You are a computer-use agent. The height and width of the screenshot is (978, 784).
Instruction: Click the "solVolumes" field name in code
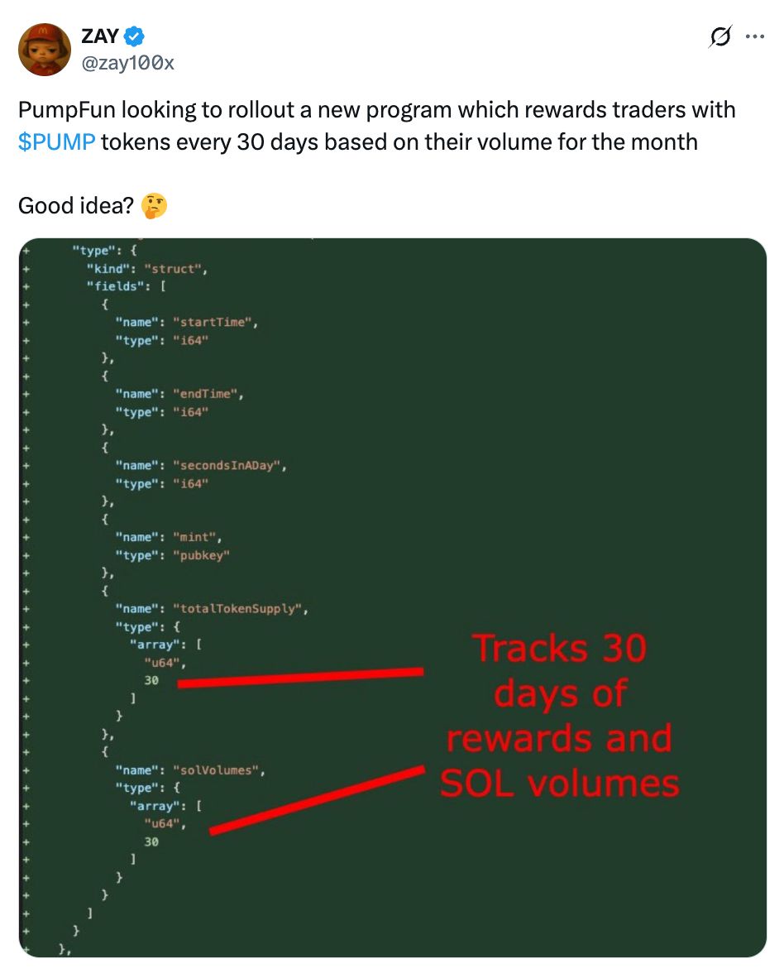click(x=216, y=769)
